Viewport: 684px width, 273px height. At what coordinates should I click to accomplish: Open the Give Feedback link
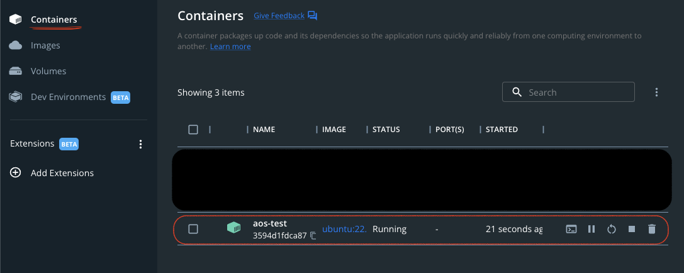(279, 16)
